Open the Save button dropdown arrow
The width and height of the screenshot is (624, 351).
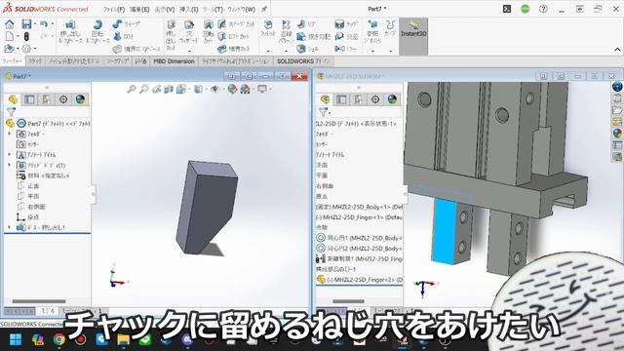[x=35, y=24]
